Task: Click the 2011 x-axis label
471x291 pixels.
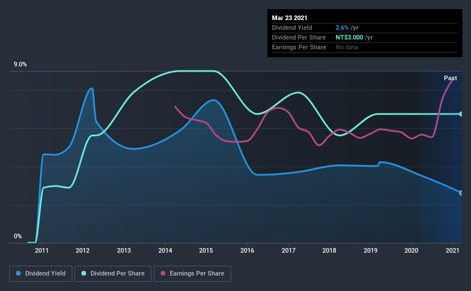Action: point(41,250)
